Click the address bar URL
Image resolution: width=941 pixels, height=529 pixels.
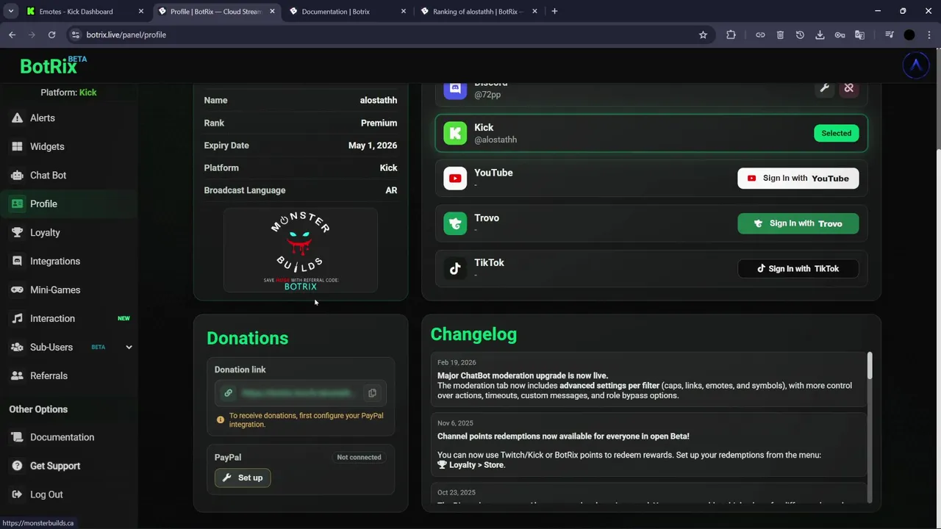[126, 35]
